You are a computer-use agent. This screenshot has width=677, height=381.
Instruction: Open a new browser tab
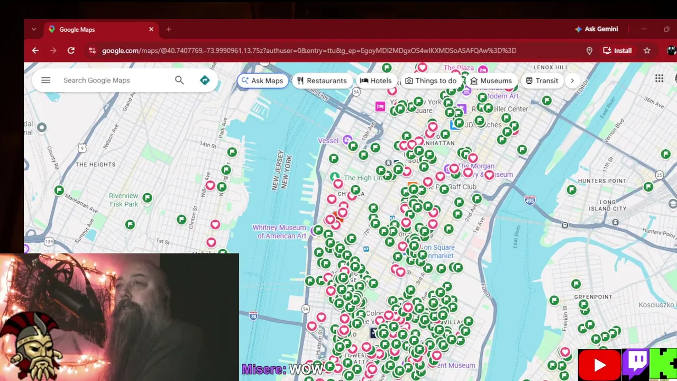click(169, 29)
